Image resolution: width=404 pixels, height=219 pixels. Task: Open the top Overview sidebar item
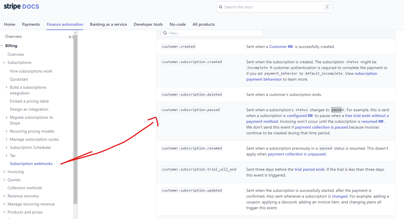point(13,36)
